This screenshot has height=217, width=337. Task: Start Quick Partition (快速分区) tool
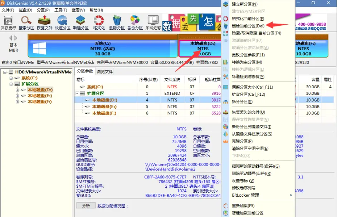[x=63, y=23]
